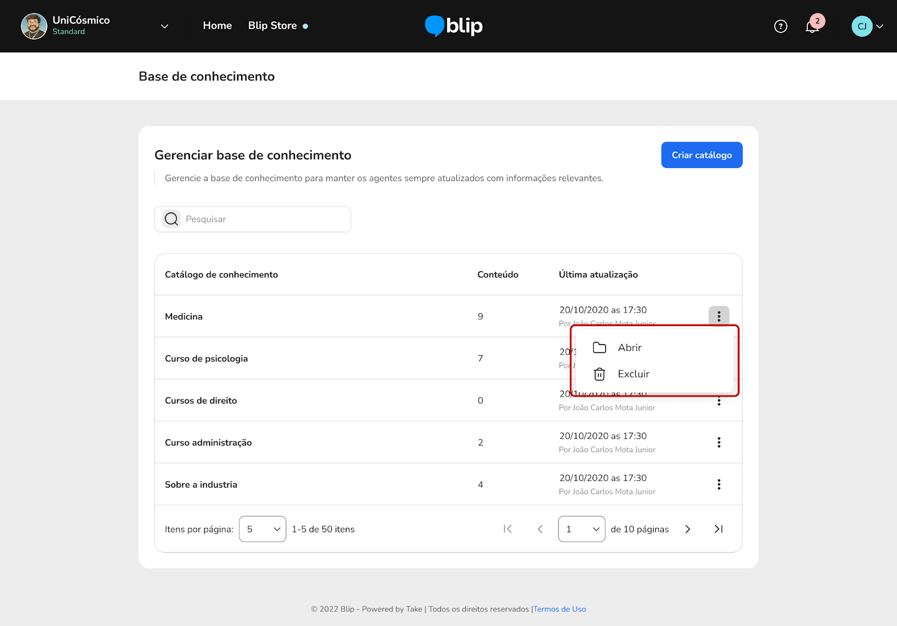897x626 pixels.
Task: Click the UniCósmico profile avatar
Action: (x=34, y=26)
